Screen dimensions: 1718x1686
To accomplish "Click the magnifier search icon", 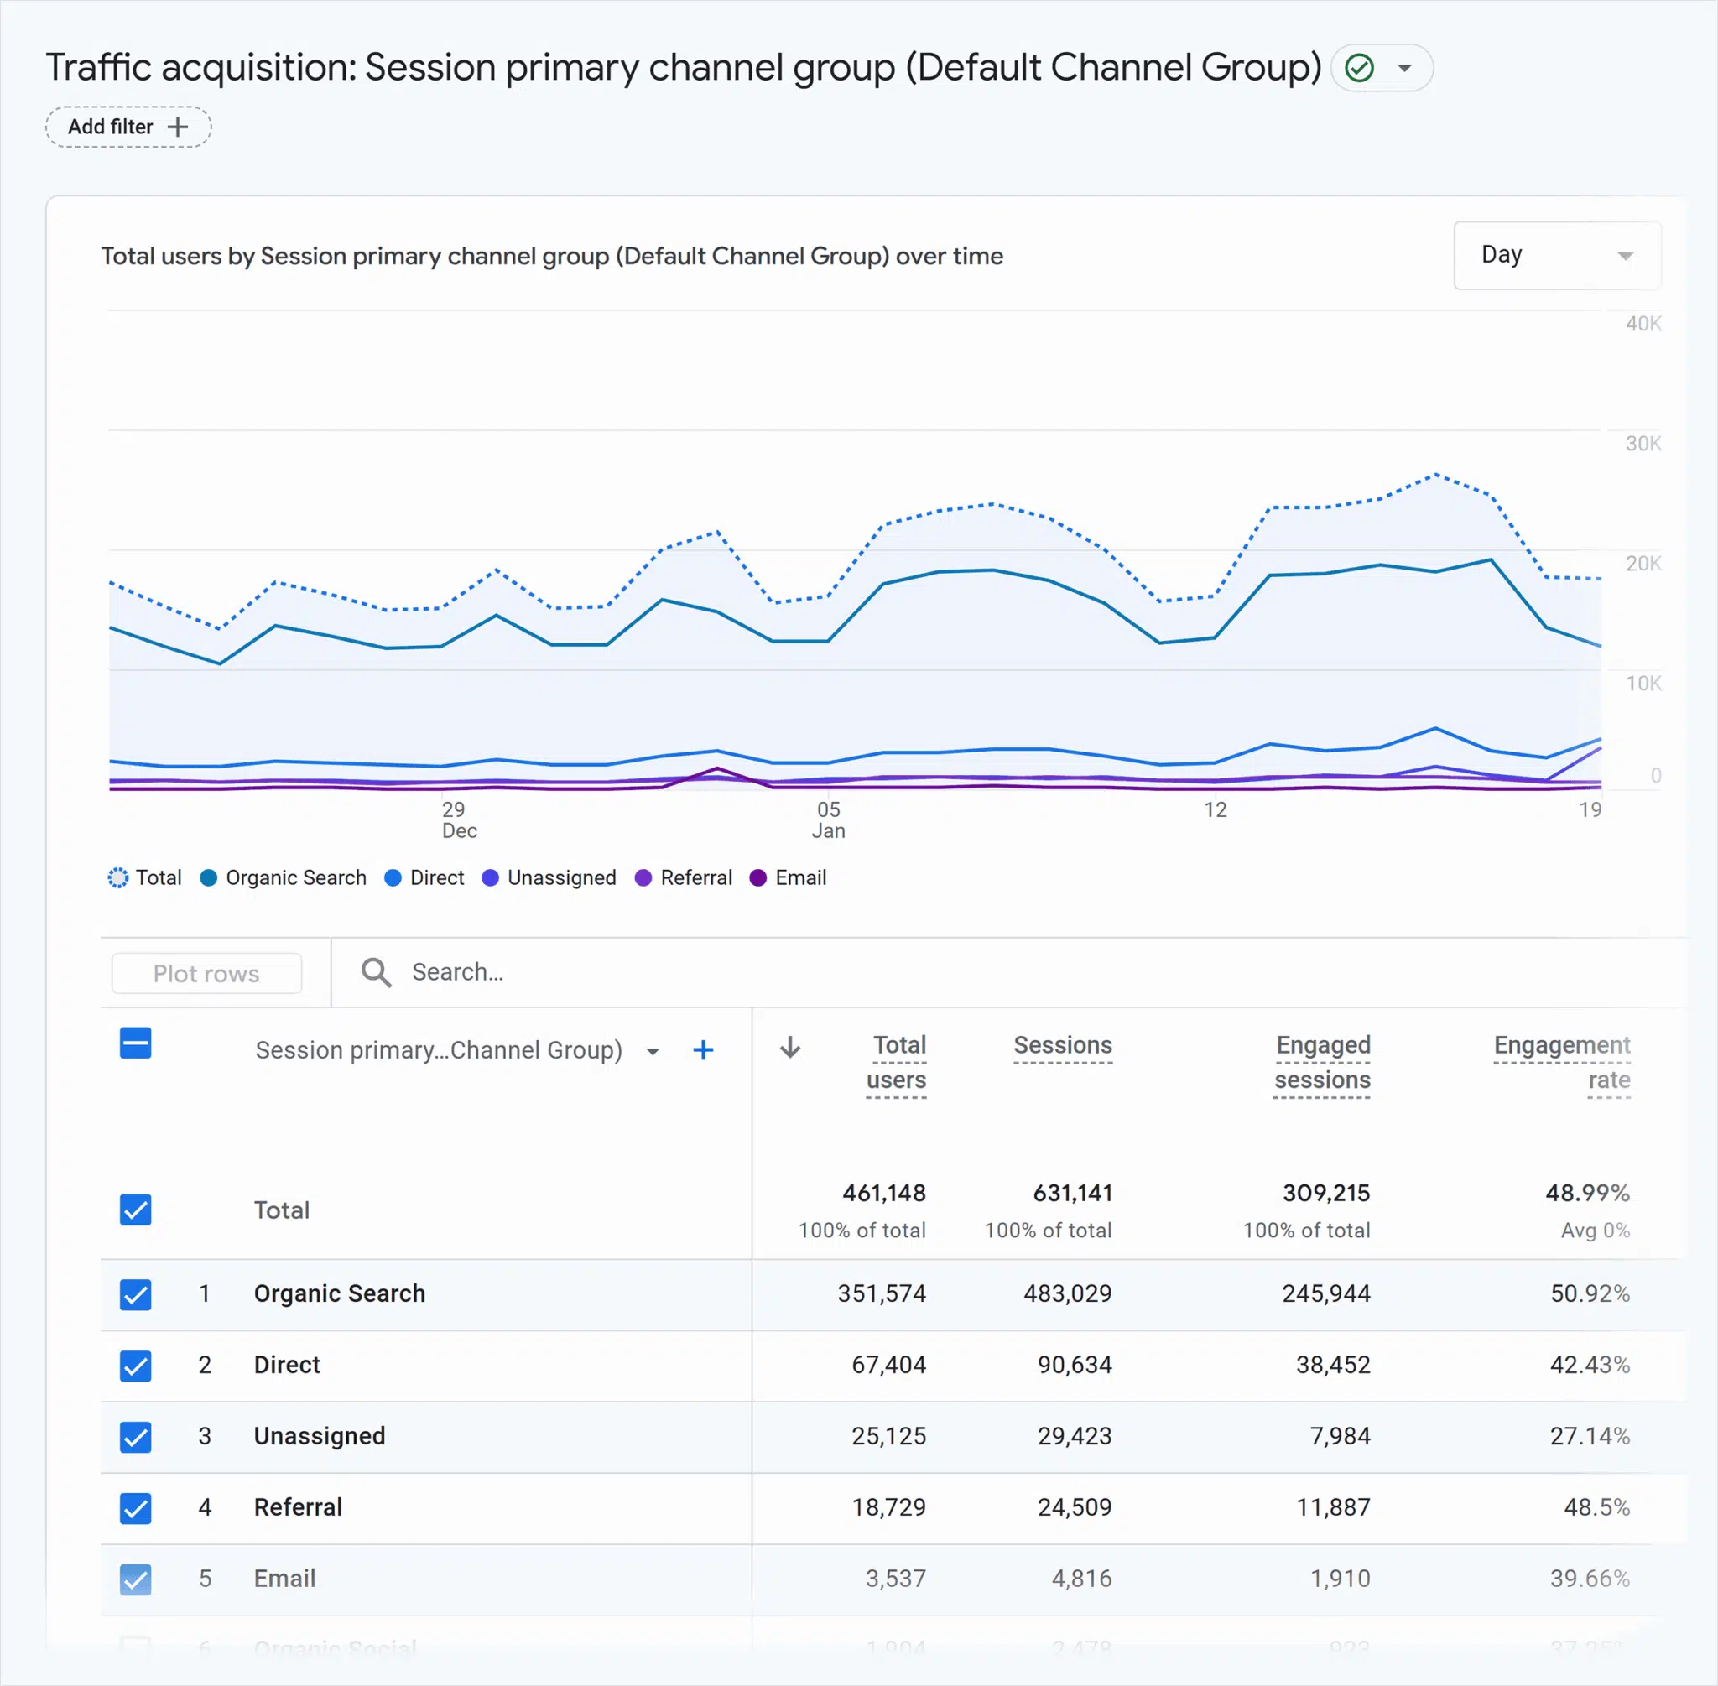I will click(376, 972).
